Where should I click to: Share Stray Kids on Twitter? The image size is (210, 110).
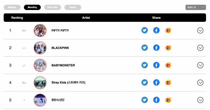[145, 82]
